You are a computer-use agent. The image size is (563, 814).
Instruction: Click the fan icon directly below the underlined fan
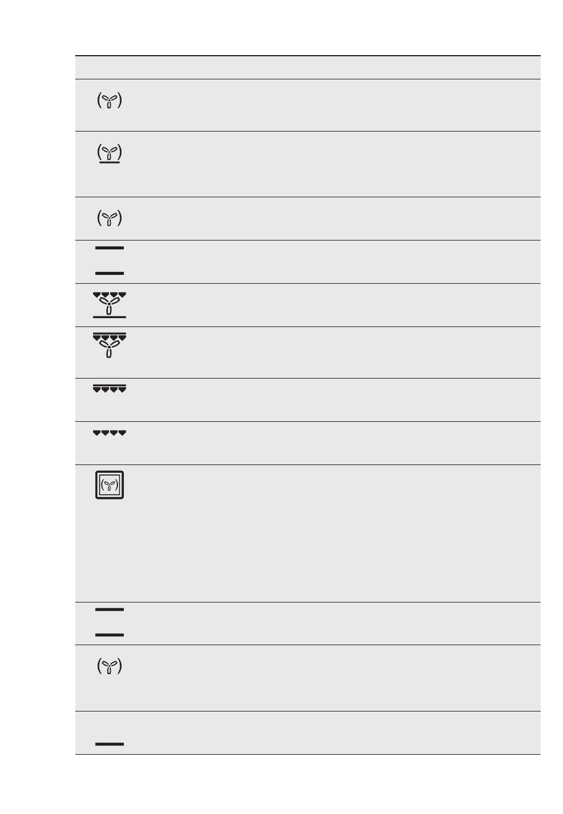click(110, 219)
